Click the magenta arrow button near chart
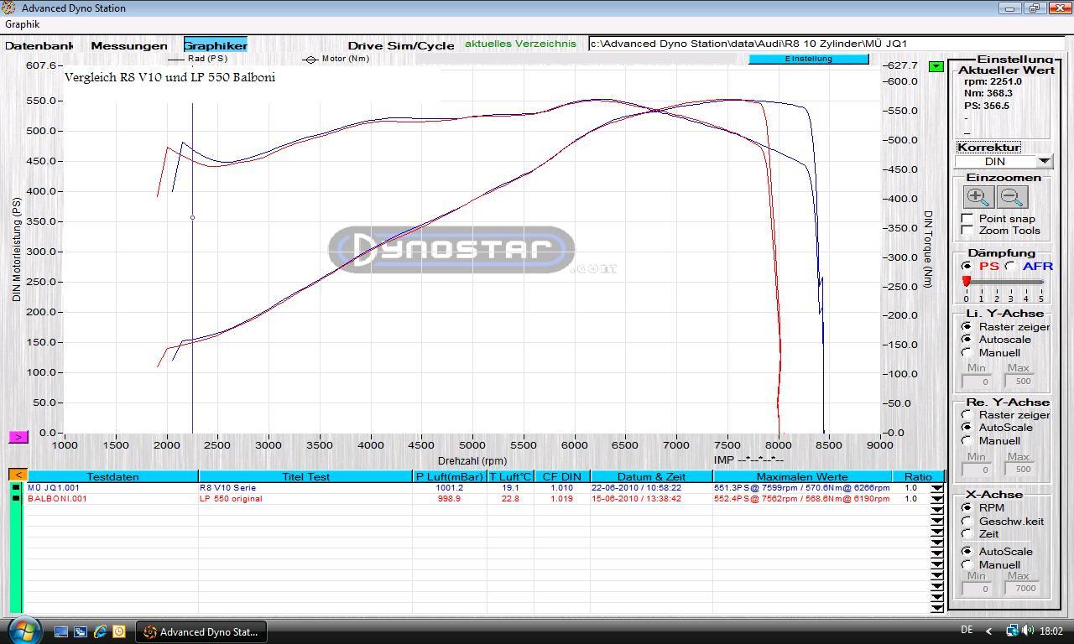1074x644 pixels. tap(18, 437)
